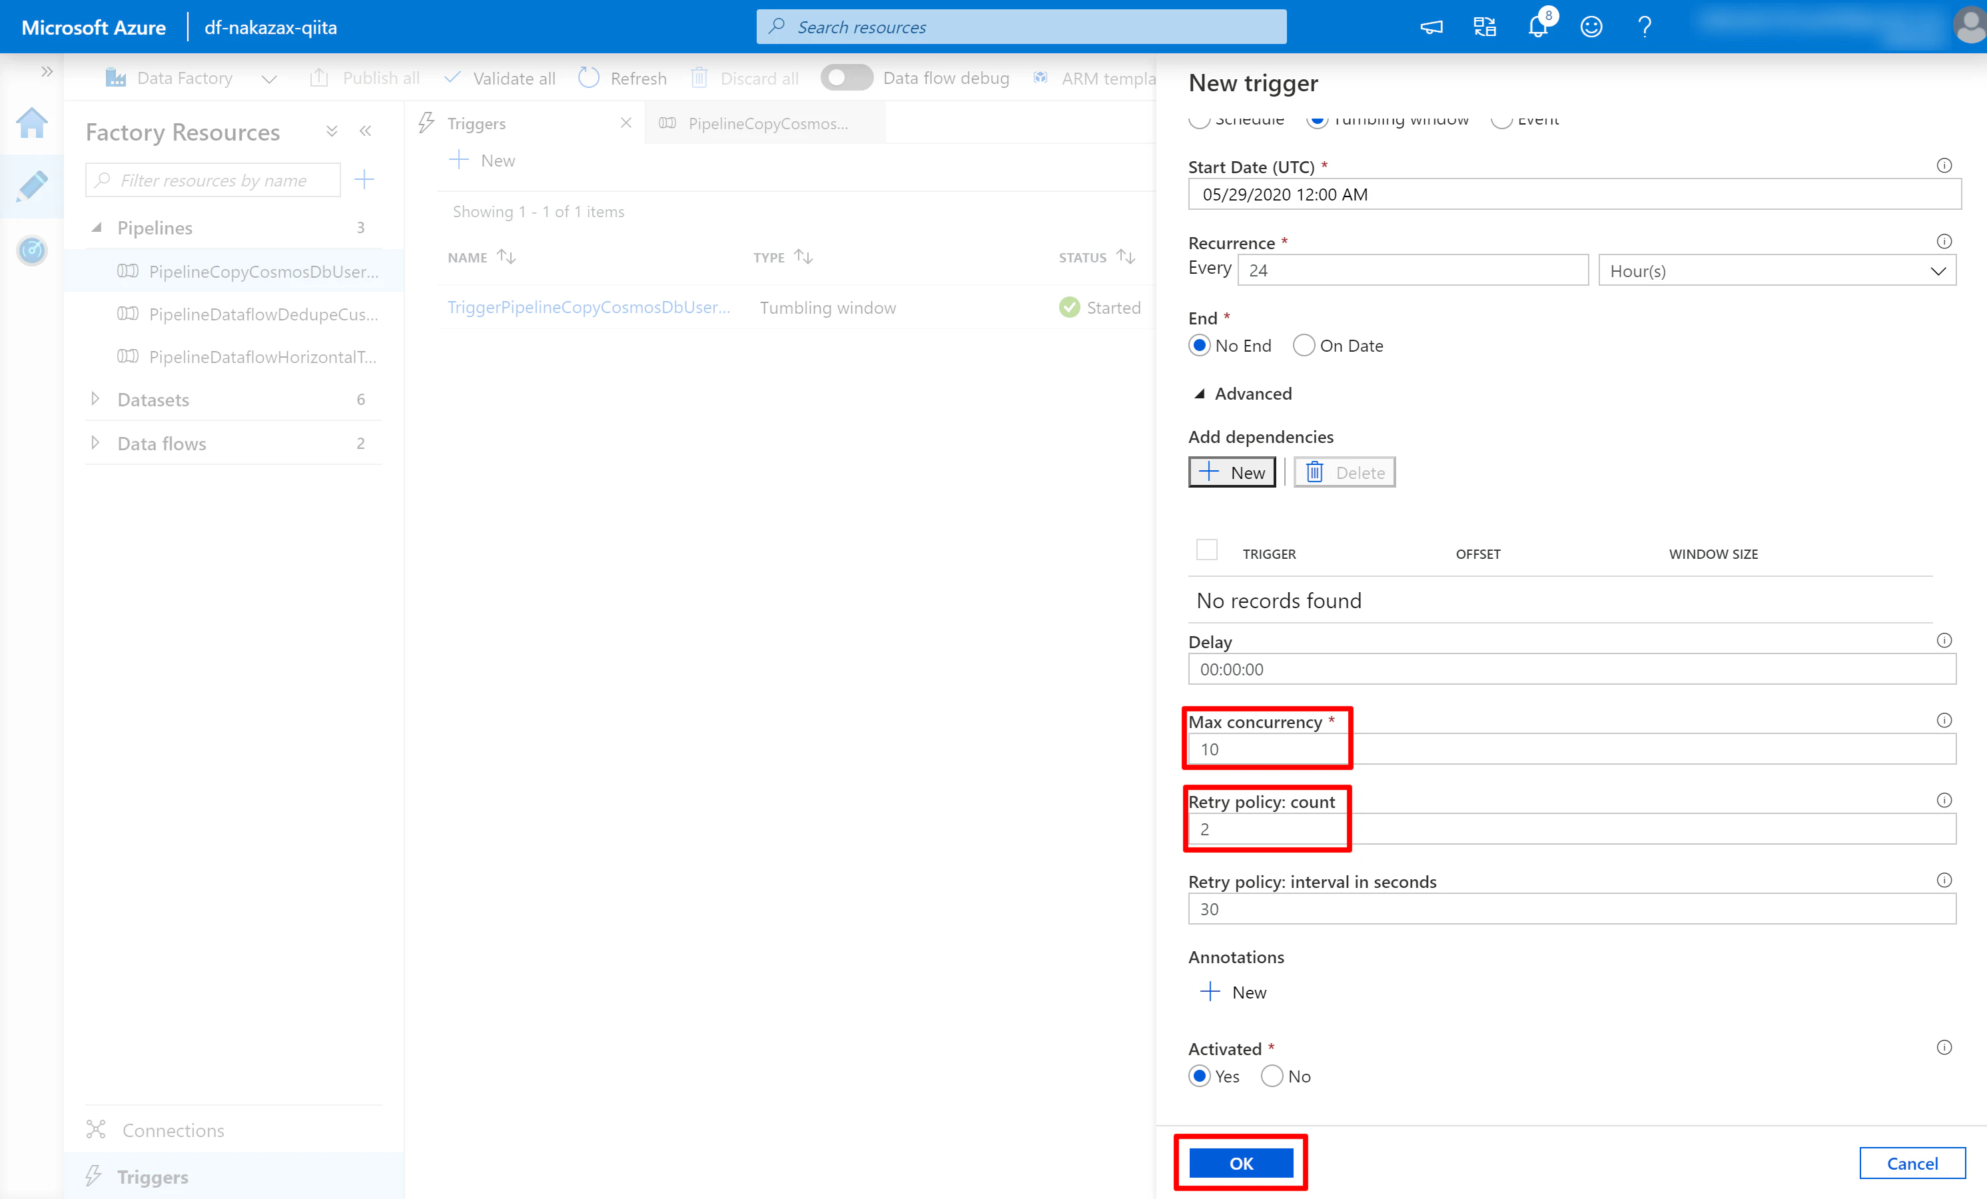Open the switch directory icon
This screenshot has height=1199, width=1987.
tap(1485, 27)
